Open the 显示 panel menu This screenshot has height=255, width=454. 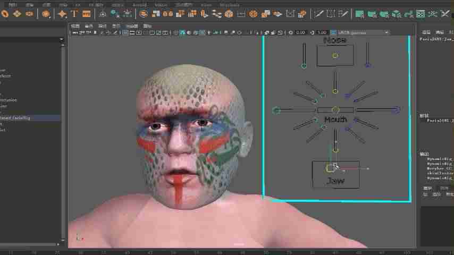(116, 27)
